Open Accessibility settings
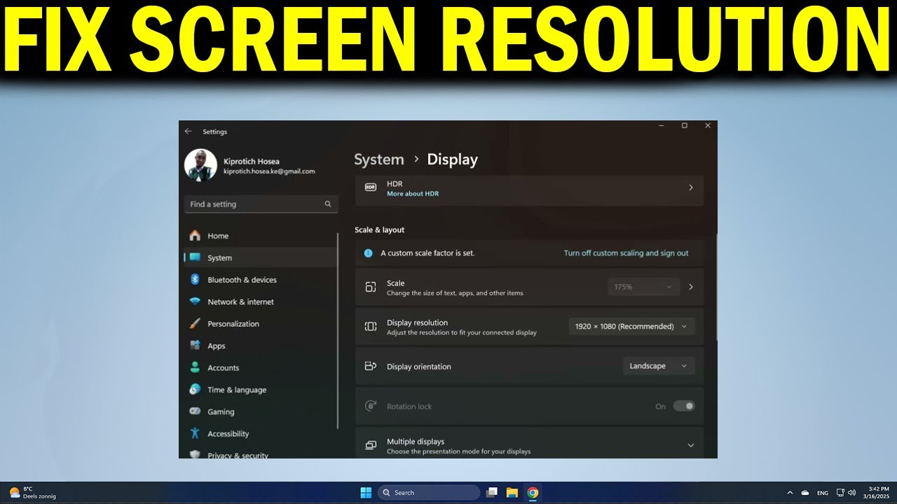This screenshot has height=504, width=897. point(260,434)
